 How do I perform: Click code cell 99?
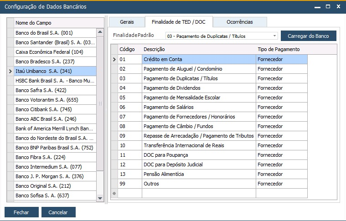(130, 184)
